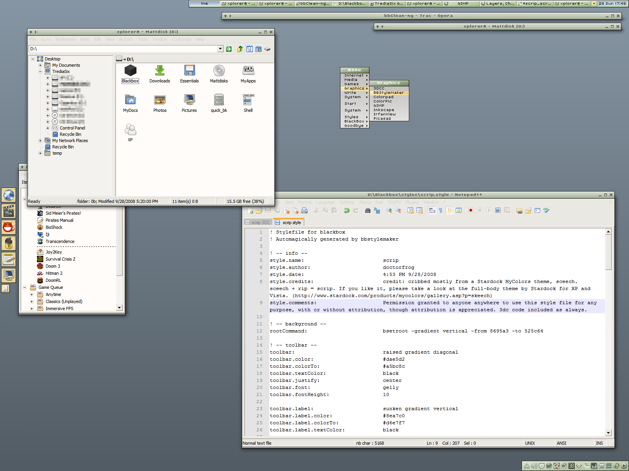Expand the Control Panel tree node
Image resolution: width=629 pixels, height=471 pixels.
[48, 128]
